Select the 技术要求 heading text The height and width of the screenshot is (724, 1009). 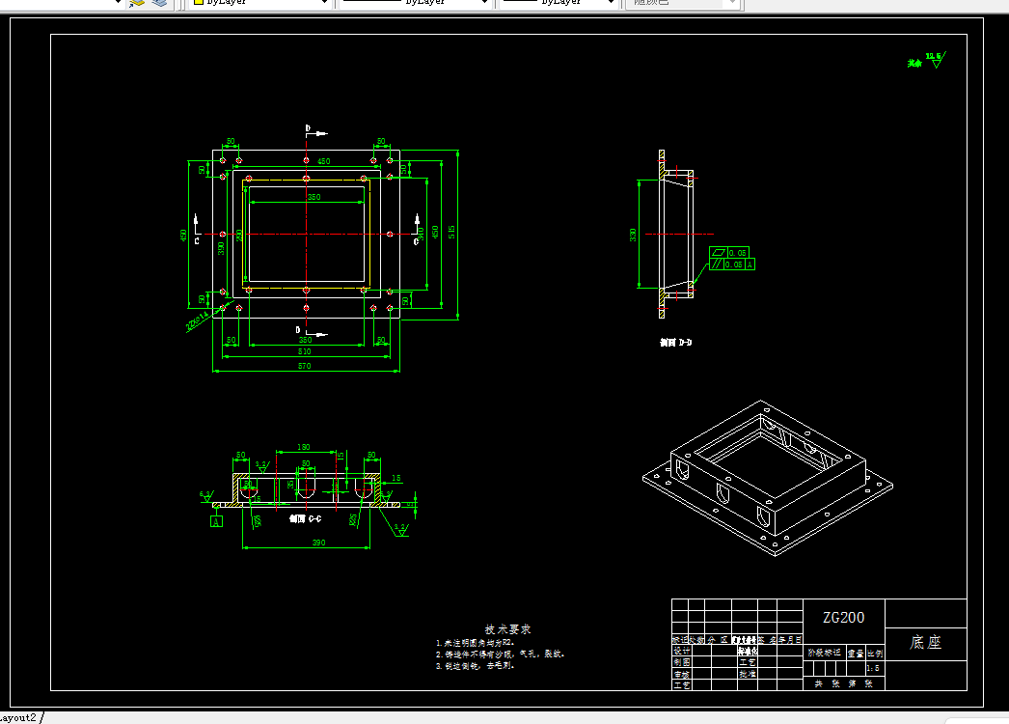(x=507, y=629)
